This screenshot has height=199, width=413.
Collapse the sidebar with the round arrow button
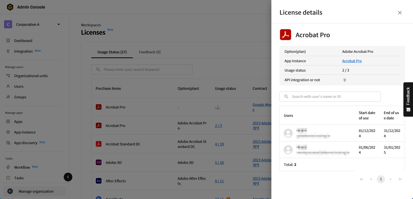[x=68, y=177]
